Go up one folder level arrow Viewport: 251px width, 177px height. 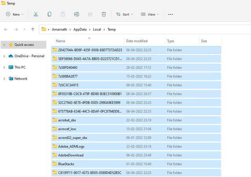click(33, 30)
